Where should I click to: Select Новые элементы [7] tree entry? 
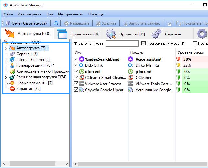tap(35, 83)
